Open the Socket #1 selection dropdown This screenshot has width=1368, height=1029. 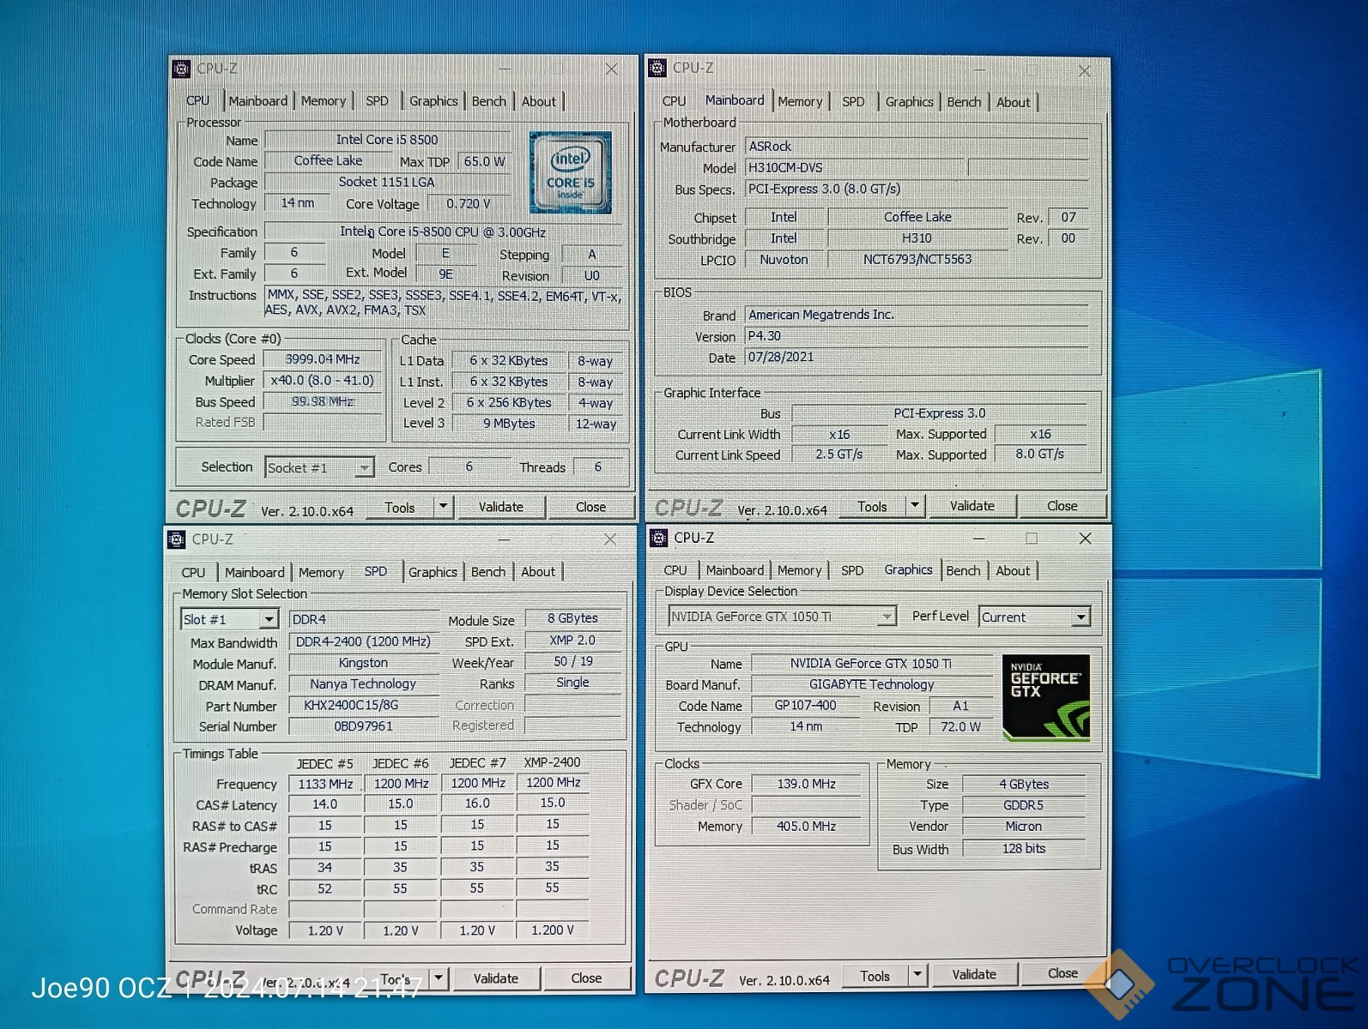[x=364, y=468]
